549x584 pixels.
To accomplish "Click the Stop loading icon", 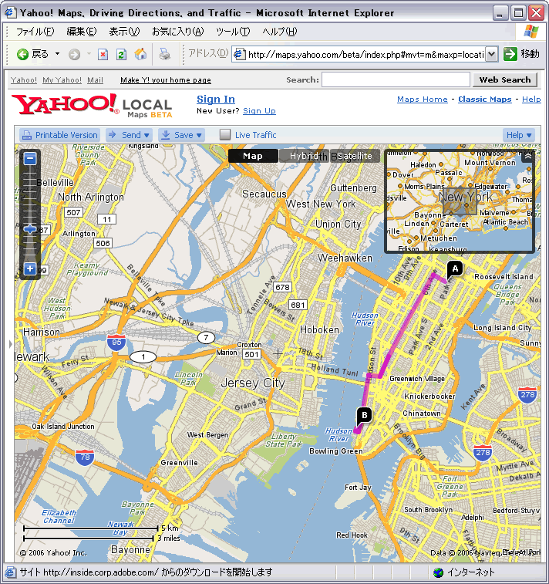I will [103, 54].
